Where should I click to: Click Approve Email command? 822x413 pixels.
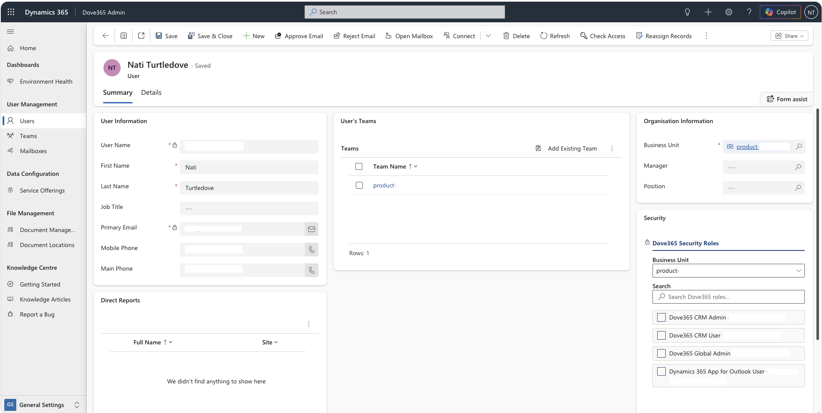299,36
